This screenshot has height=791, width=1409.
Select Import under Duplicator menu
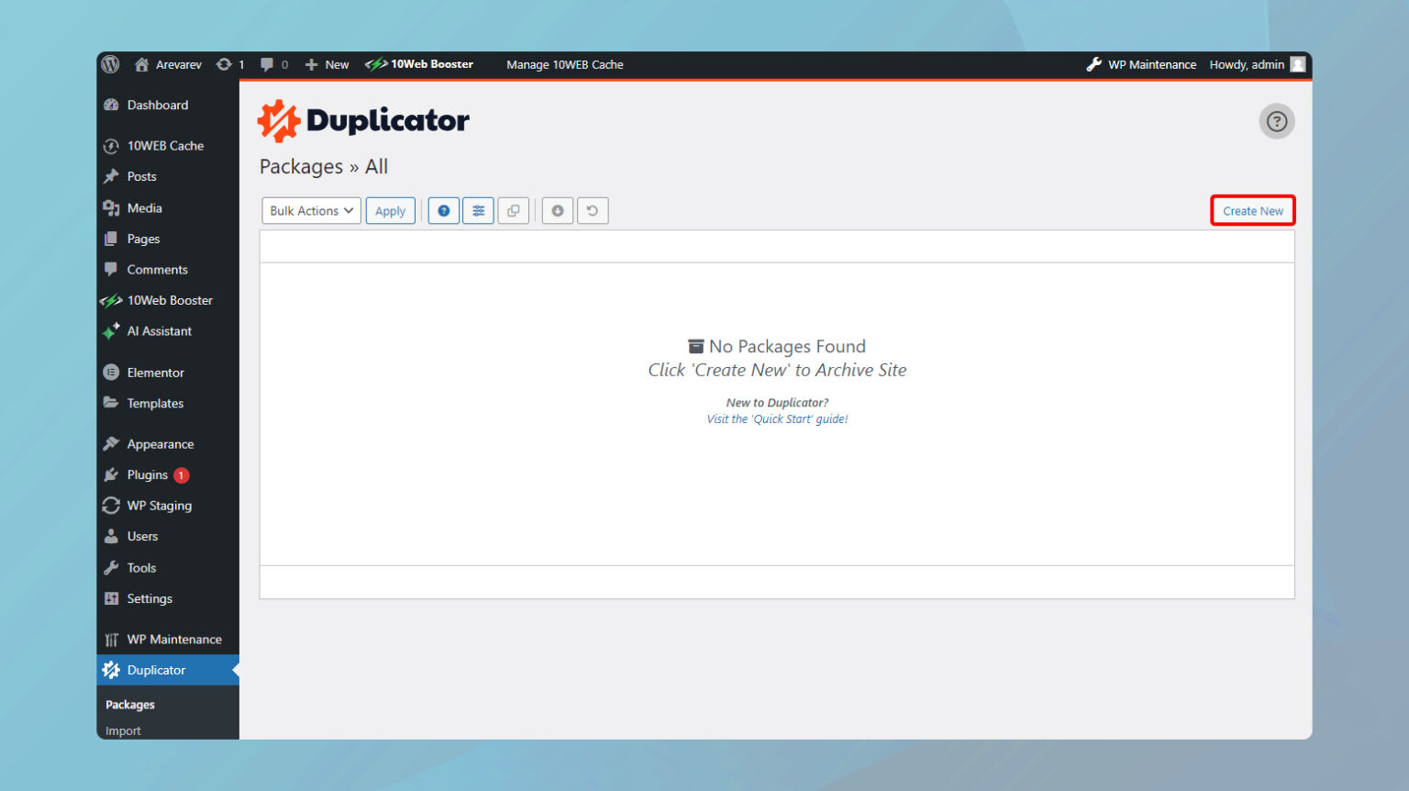pos(122,730)
